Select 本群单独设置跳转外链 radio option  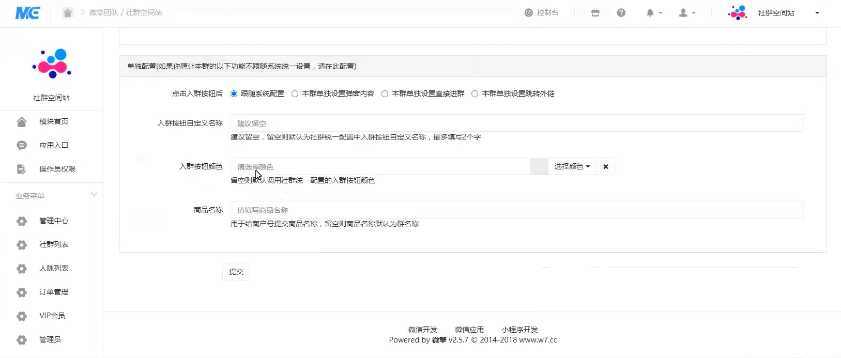(x=475, y=94)
